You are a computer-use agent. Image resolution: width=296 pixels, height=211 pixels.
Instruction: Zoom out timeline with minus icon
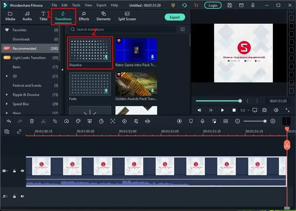pos(238,121)
